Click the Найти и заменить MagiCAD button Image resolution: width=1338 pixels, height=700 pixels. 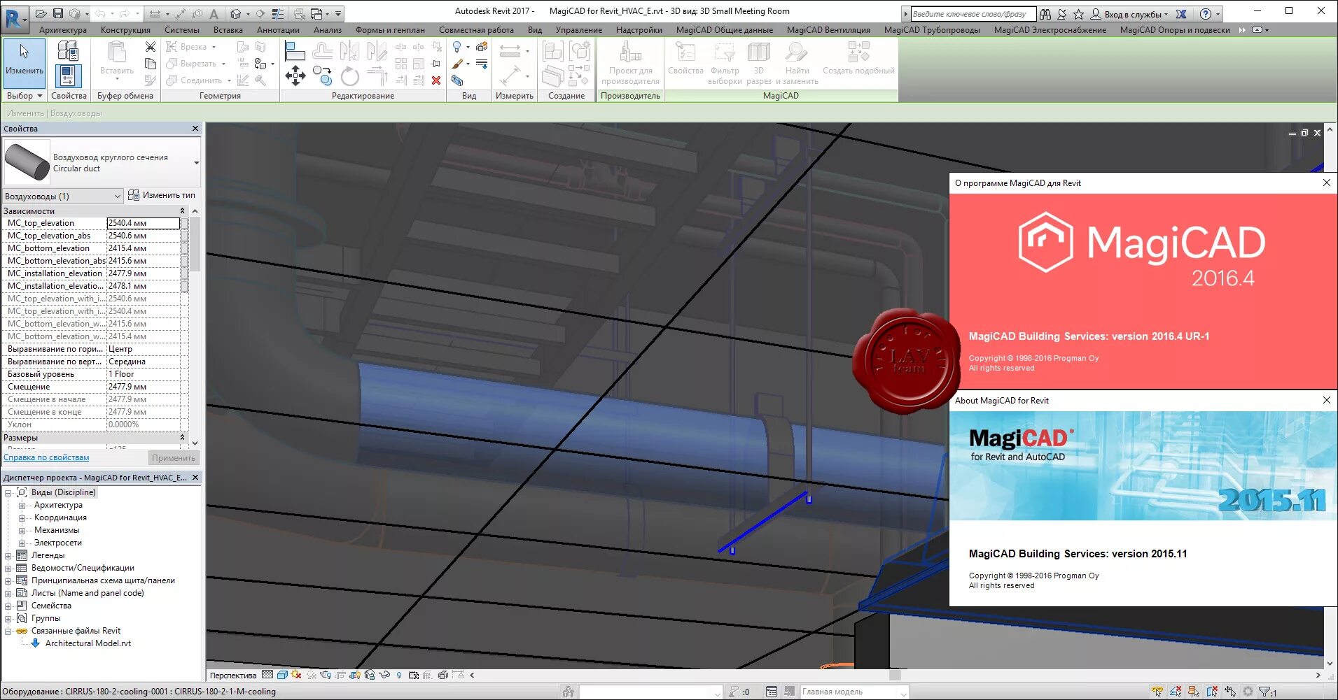(797, 63)
